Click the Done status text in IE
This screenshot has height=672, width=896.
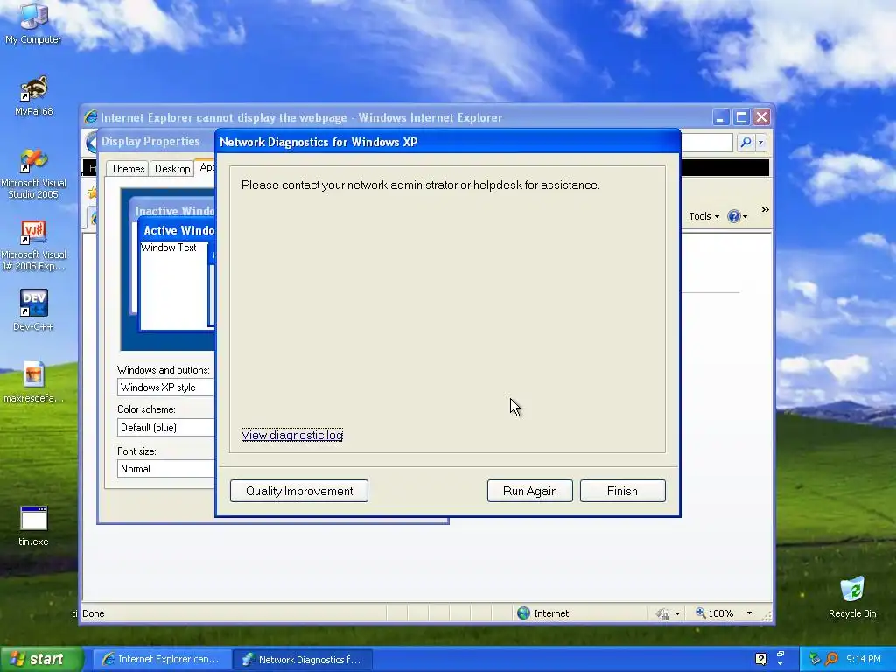point(93,613)
